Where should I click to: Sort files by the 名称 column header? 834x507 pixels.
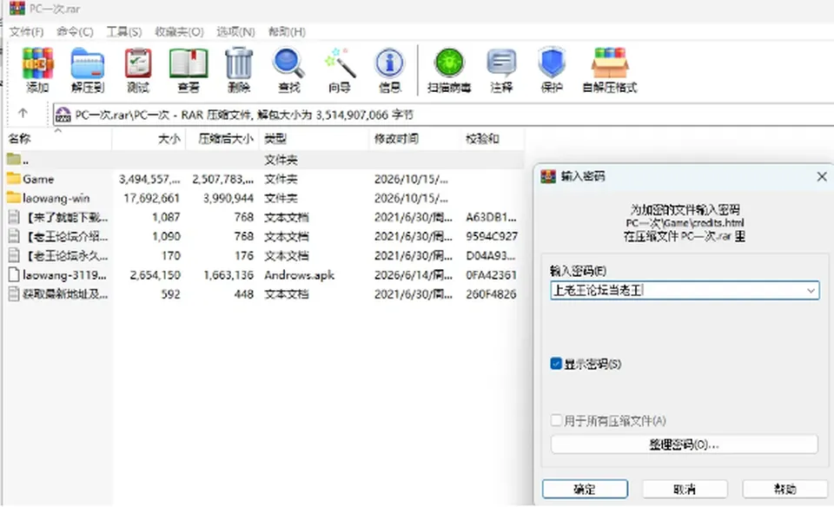pos(57,139)
